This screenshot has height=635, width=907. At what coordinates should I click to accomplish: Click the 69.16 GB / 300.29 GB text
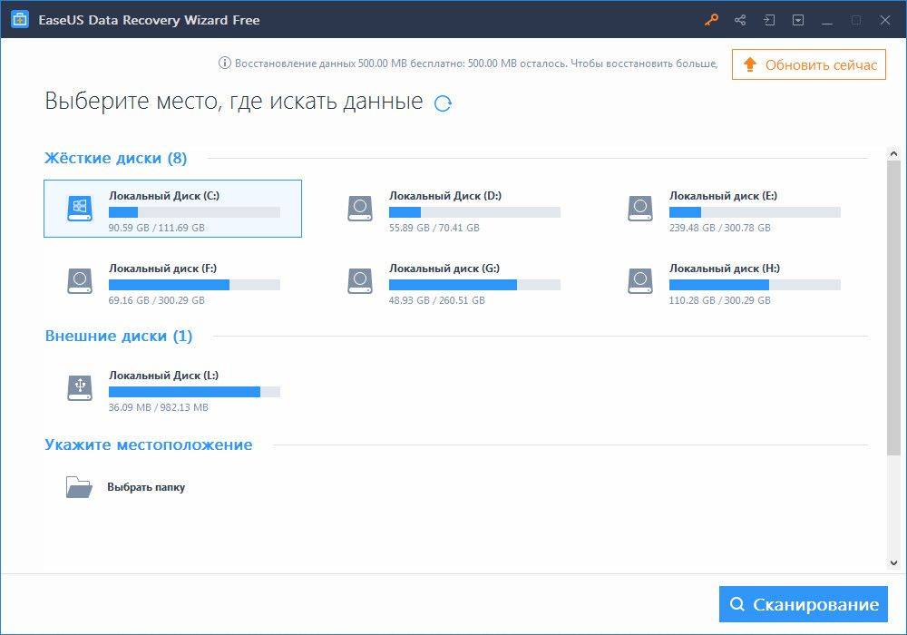click(157, 300)
